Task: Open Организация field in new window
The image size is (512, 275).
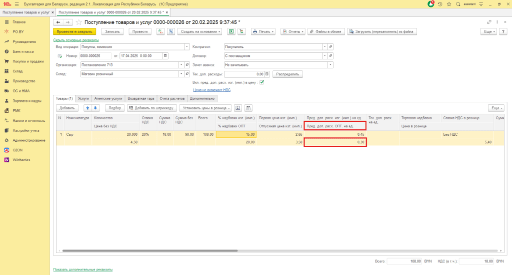Action: (187, 65)
